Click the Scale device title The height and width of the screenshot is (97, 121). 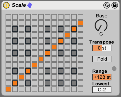(x=19, y=5)
